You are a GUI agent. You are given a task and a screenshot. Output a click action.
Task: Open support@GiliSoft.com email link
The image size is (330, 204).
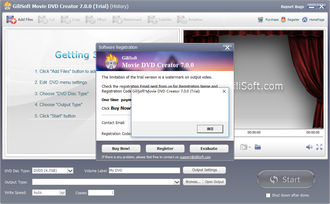(x=195, y=157)
